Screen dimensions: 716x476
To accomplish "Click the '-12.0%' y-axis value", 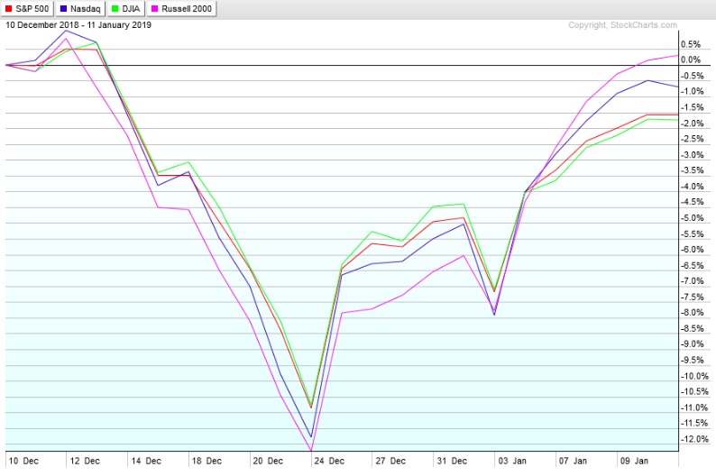I will [x=694, y=439].
